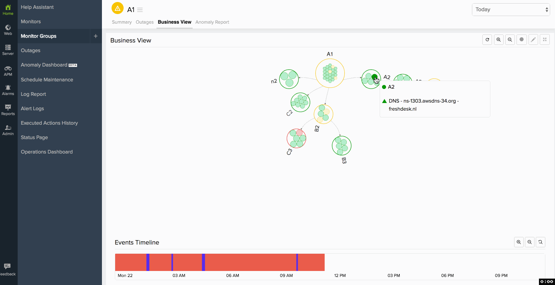Open the Alarms section in sidebar
The width and height of the screenshot is (555, 285).
pos(8,90)
